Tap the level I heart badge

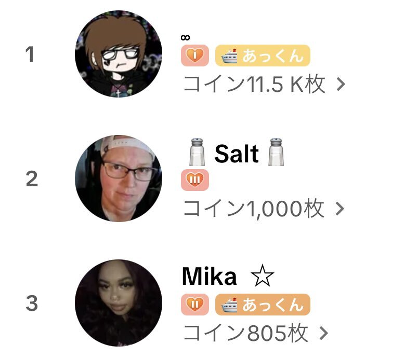click(x=195, y=56)
